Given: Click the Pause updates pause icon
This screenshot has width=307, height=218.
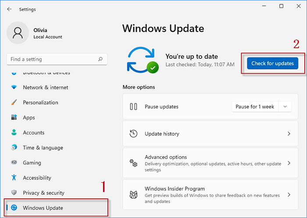Looking at the screenshot, I should (133, 107).
